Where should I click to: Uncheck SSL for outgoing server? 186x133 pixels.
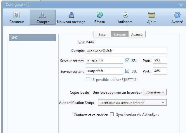tap(127, 71)
